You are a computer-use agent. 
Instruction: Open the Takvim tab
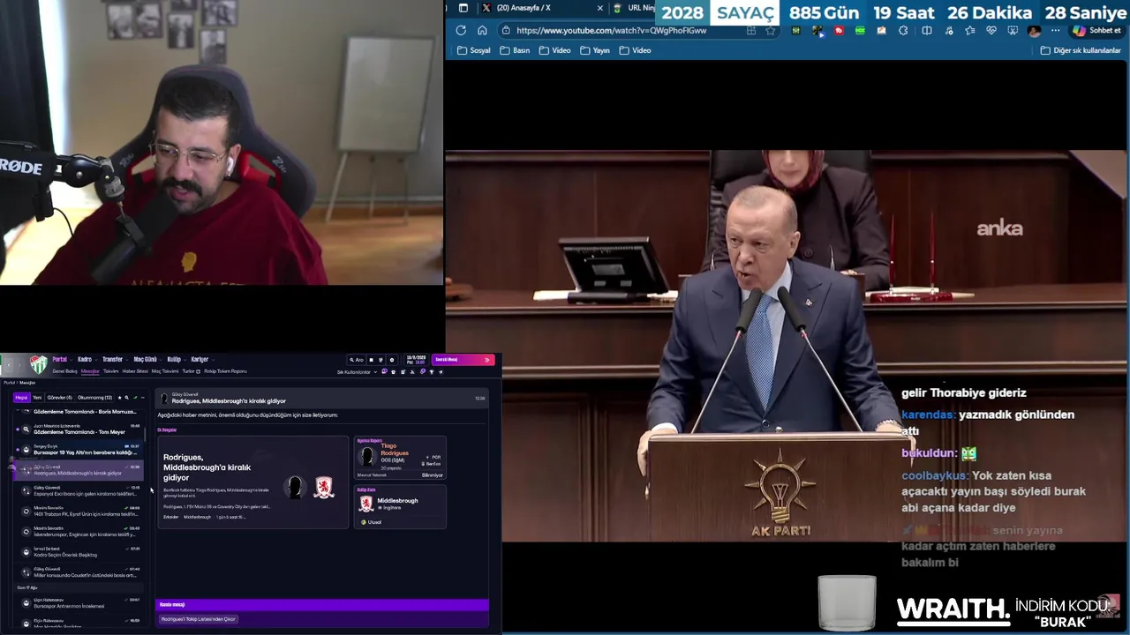click(110, 371)
